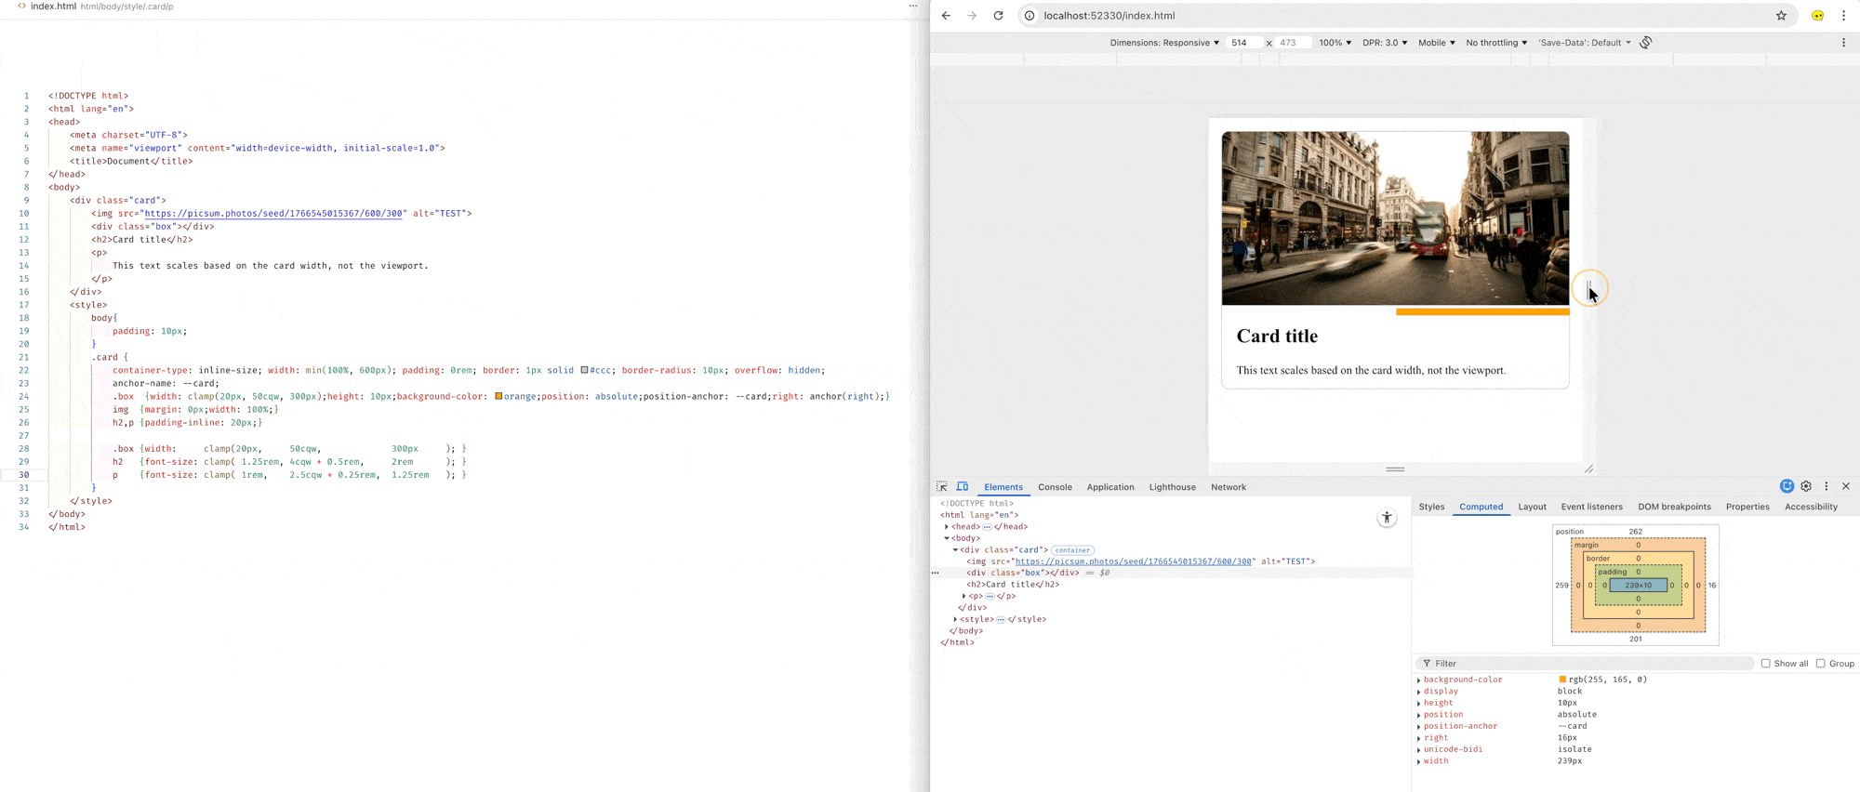Screen dimensions: 1860x792
Task: Click the picsum.photos image link in Elements
Action: (1133, 561)
